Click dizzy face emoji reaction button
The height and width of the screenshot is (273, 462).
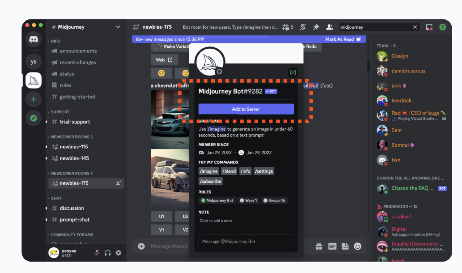point(161,73)
